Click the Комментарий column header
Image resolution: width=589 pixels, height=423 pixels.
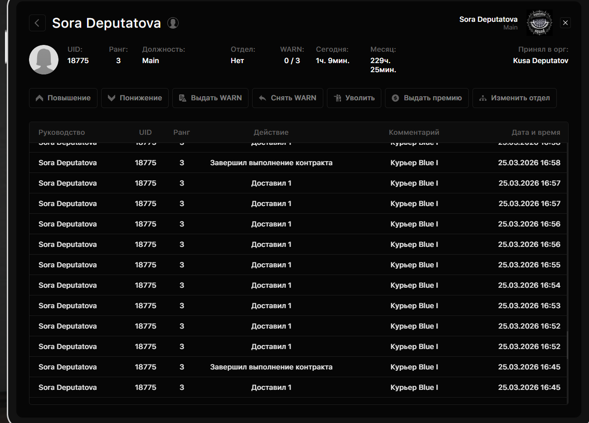tap(414, 133)
